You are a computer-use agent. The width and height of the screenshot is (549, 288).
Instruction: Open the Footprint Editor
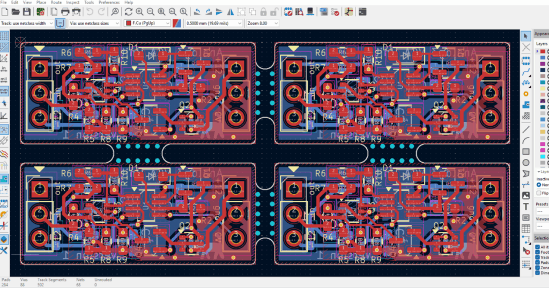(288, 12)
